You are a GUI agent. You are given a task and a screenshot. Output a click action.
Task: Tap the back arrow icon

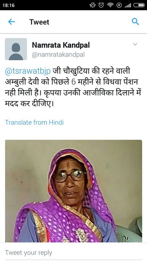(x=12, y=22)
